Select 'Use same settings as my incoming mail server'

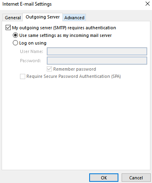point(15,35)
